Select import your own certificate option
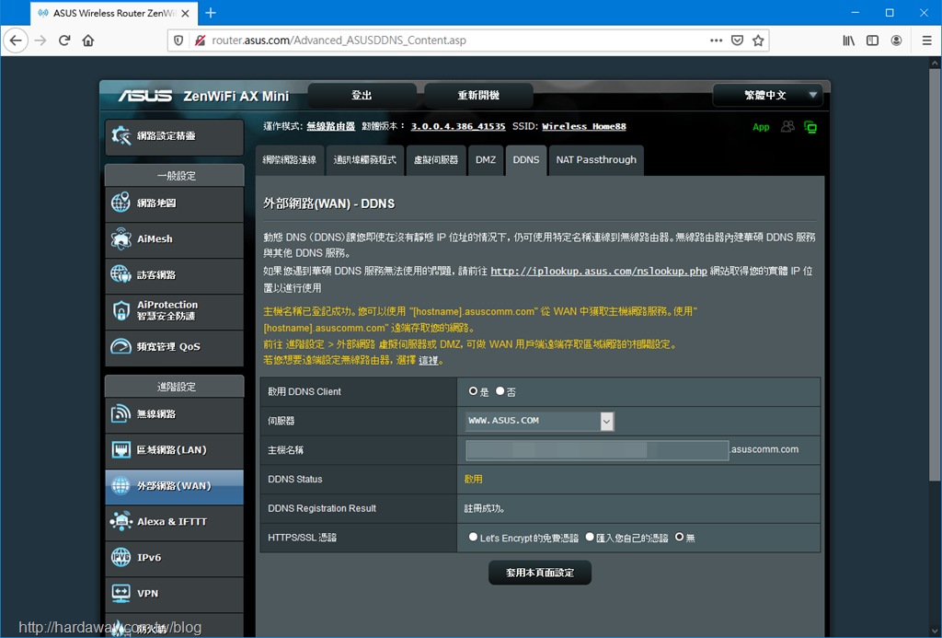The height and width of the screenshot is (638, 942). pos(590,537)
